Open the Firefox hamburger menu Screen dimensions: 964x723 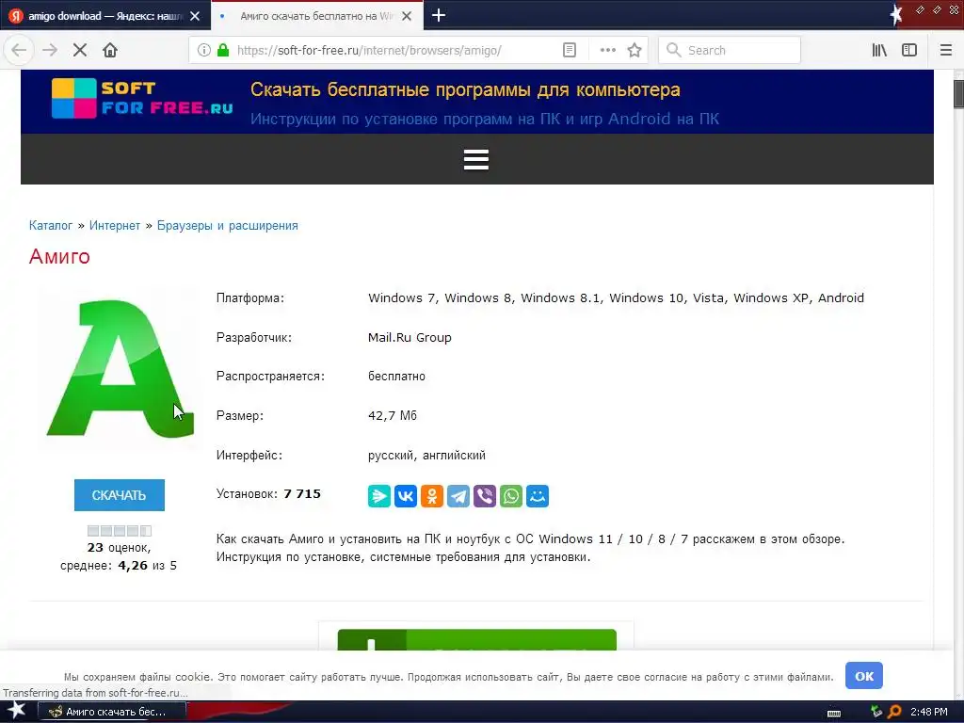[946, 50]
